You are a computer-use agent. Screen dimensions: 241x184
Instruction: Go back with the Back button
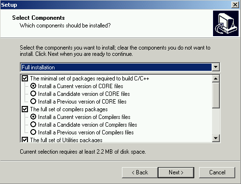pyautogui.click(x=140, y=172)
